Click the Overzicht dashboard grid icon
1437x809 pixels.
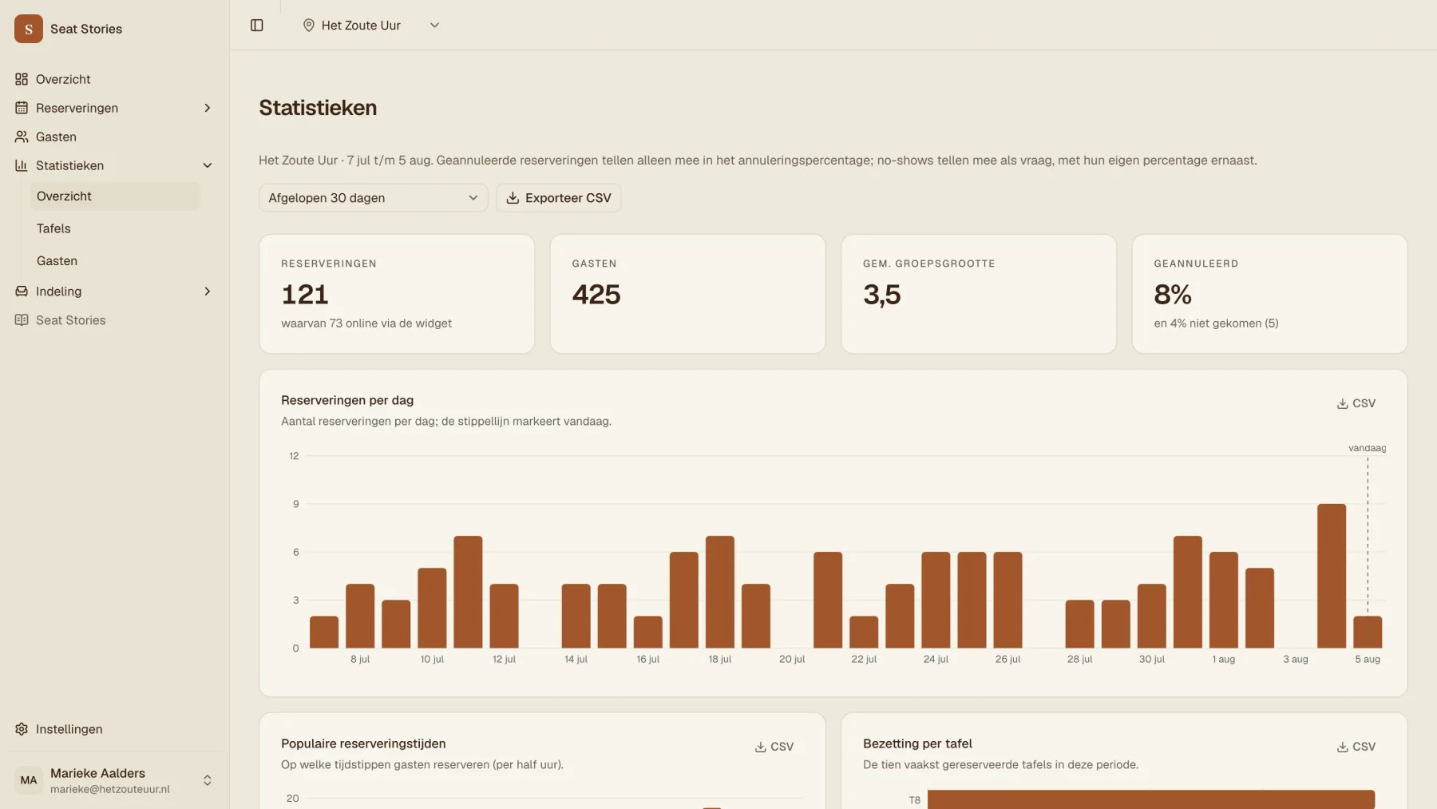point(22,79)
